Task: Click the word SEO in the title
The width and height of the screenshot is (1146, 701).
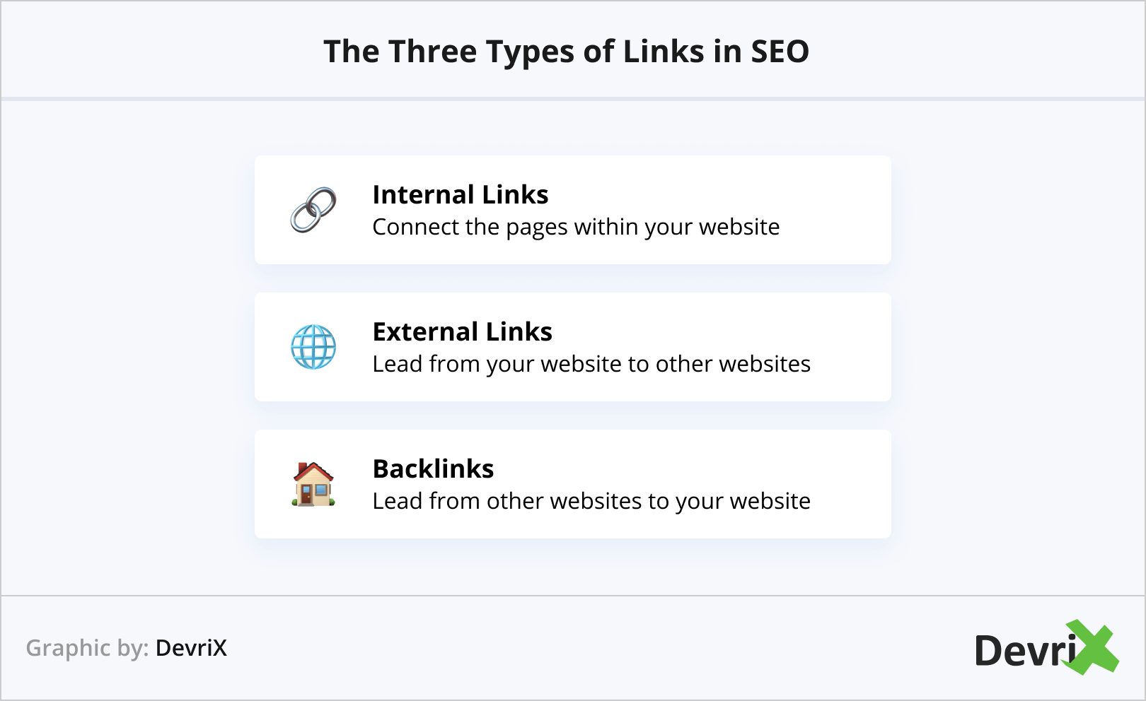Action: 780,52
